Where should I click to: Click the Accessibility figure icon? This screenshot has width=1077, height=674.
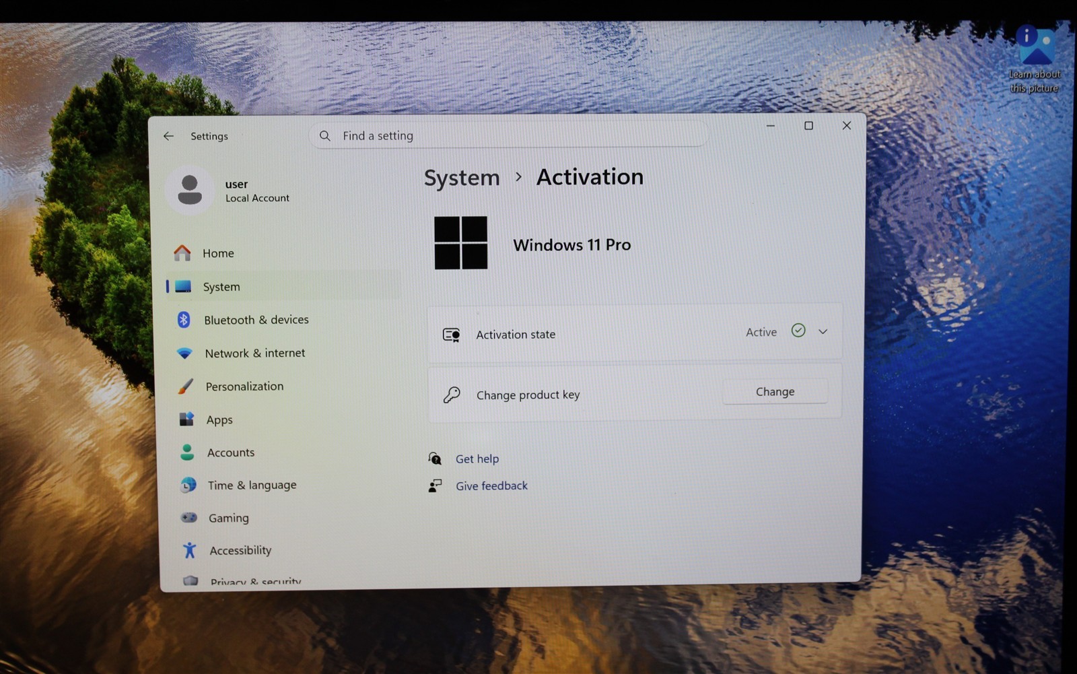coord(190,550)
